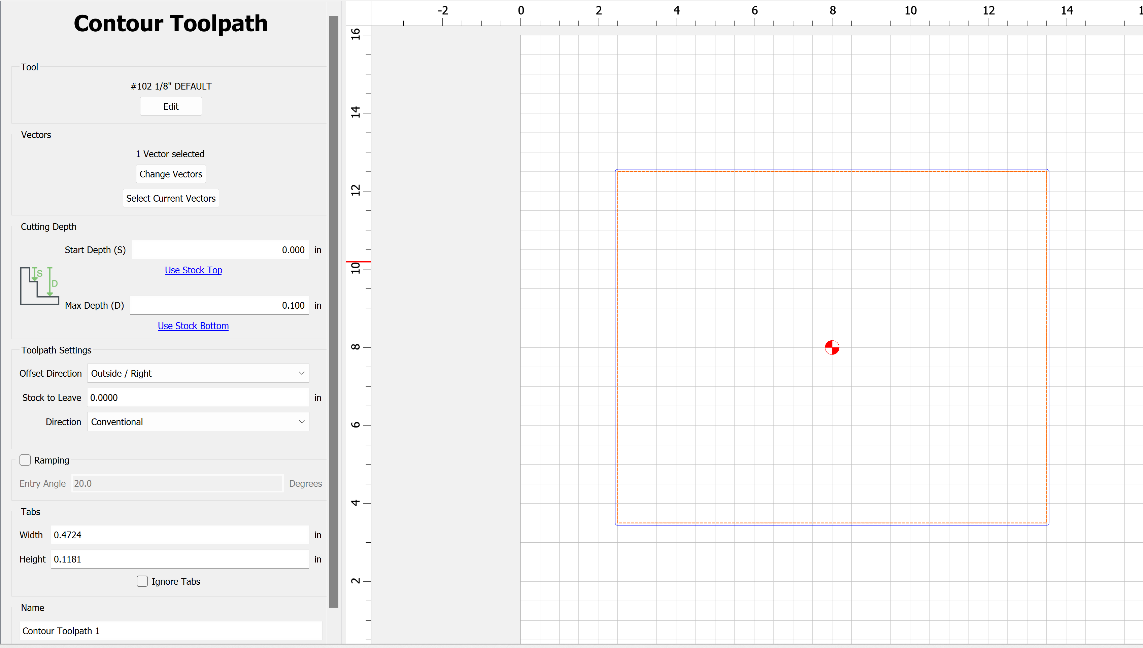Click the Use Stock Top link
Image resolution: width=1143 pixels, height=648 pixels.
[193, 270]
